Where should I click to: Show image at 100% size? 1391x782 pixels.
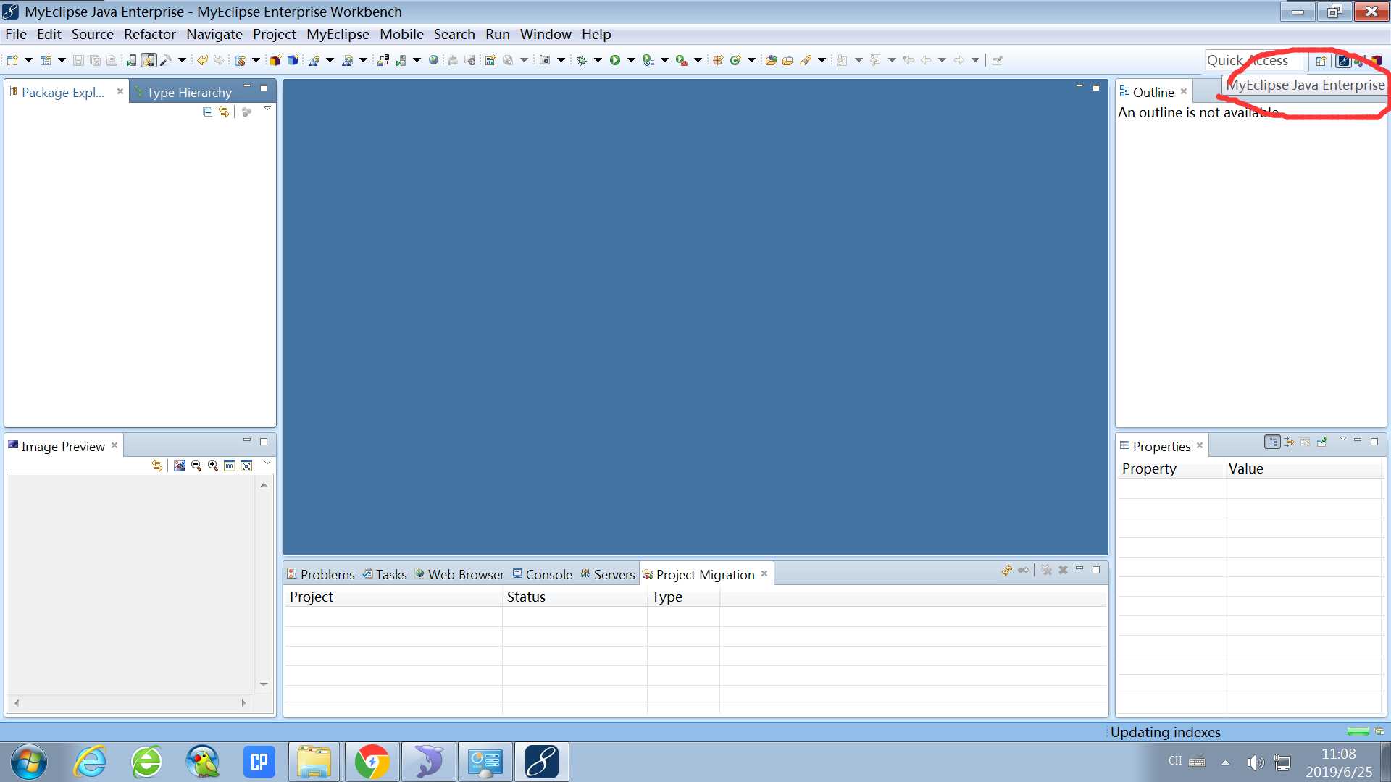coord(230,466)
